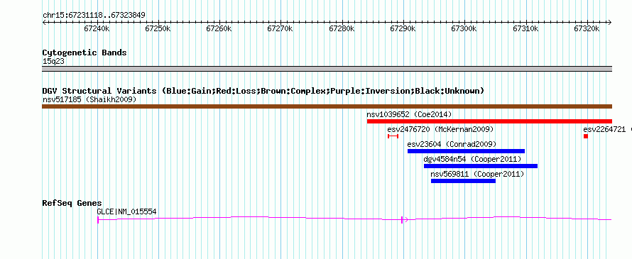Select the blue esv23604 gain bar
Image resolution: width=632 pixels, height=259 pixels.
pyautogui.click(x=466, y=151)
